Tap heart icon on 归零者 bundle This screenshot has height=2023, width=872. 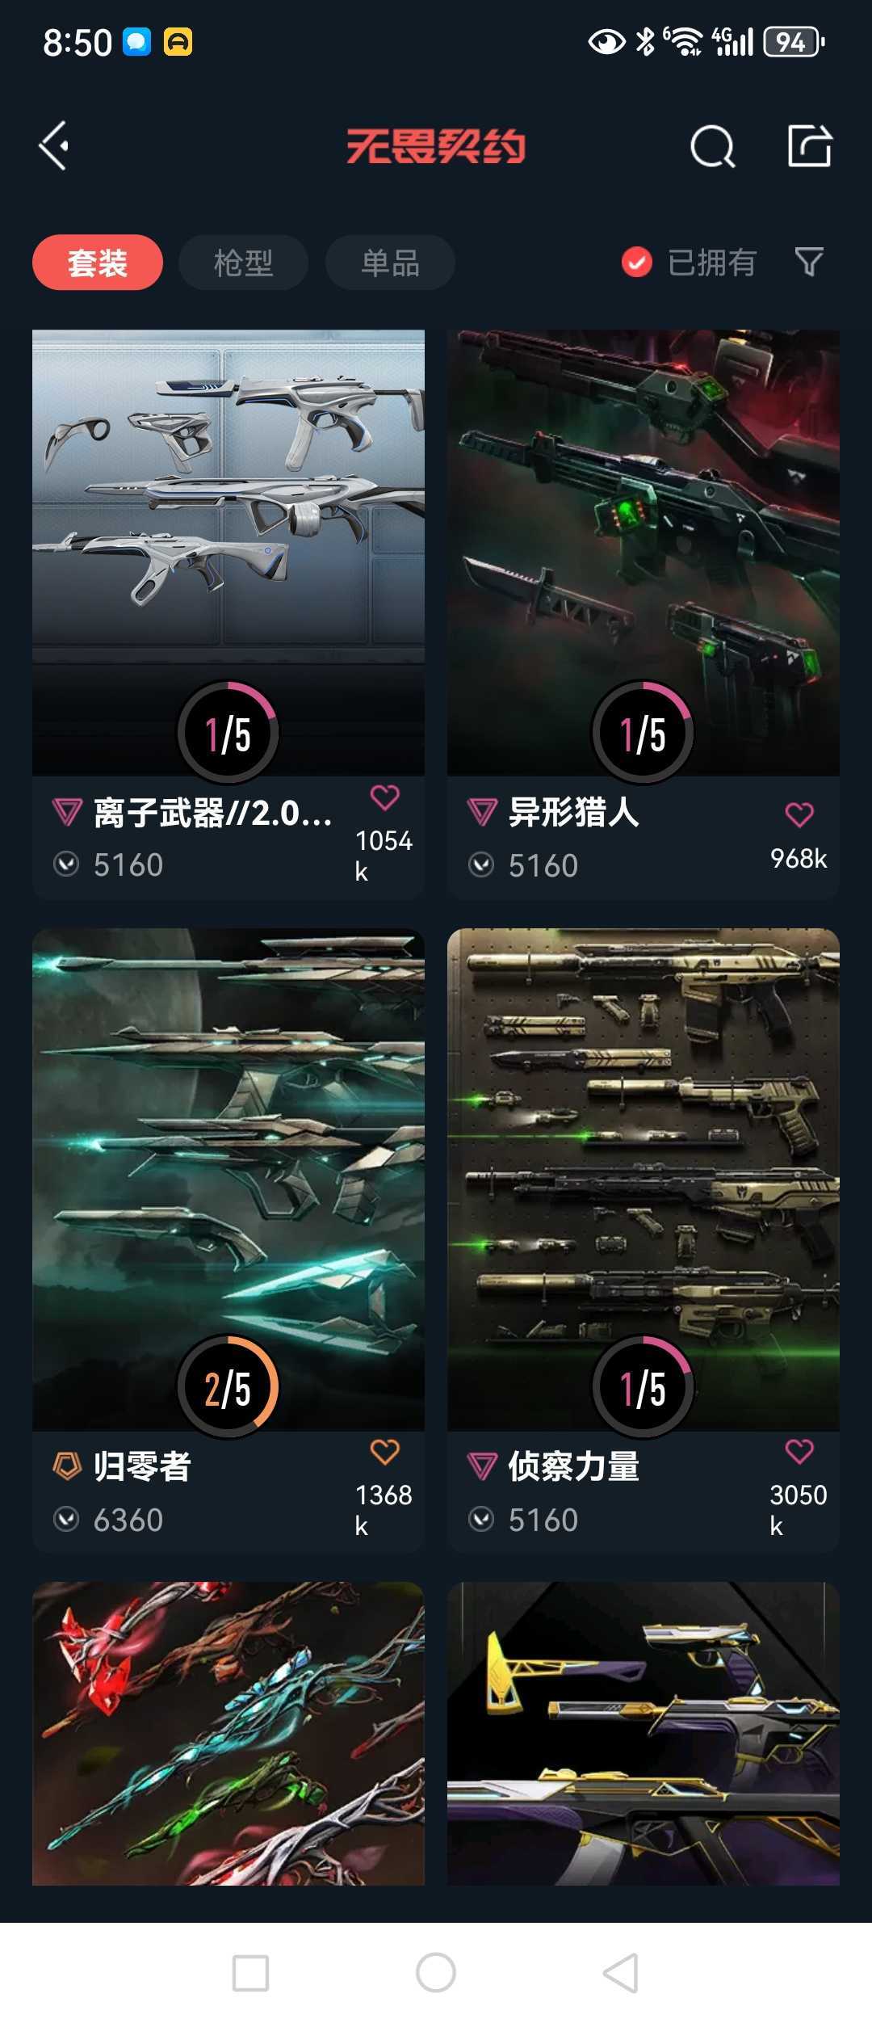pyautogui.click(x=385, y=1452)
